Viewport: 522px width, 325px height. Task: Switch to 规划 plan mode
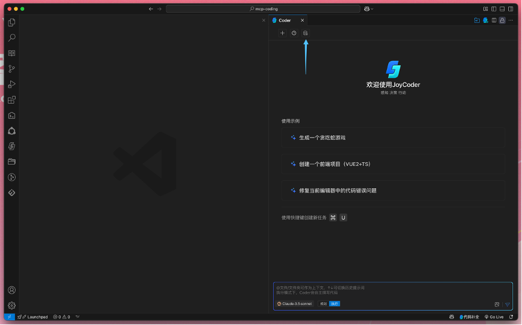323,304
